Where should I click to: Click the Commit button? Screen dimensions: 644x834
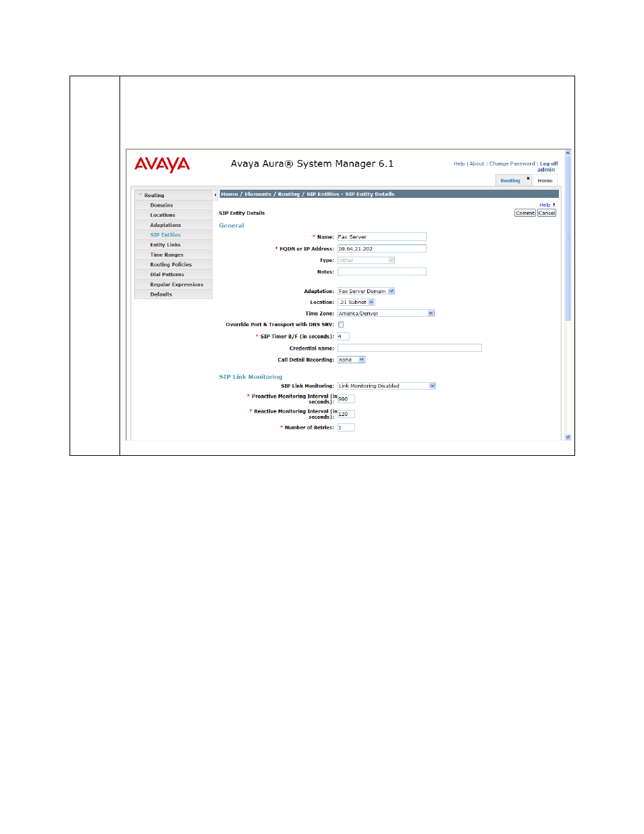pyautogui.click(x=525, y=213)
